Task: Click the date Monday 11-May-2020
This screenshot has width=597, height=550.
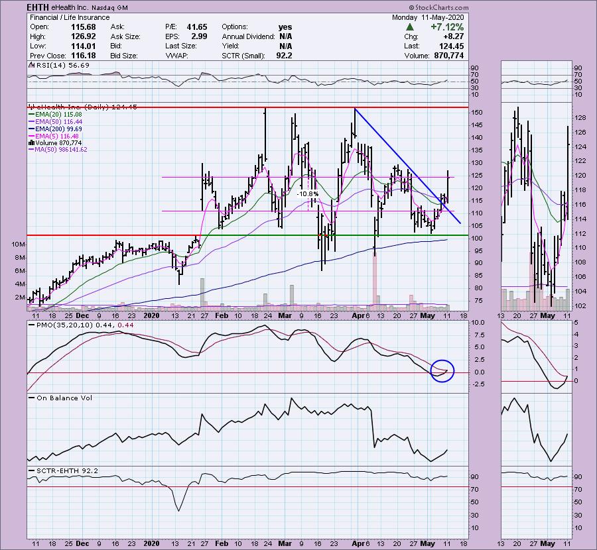Action: click(x=428, y=17)
